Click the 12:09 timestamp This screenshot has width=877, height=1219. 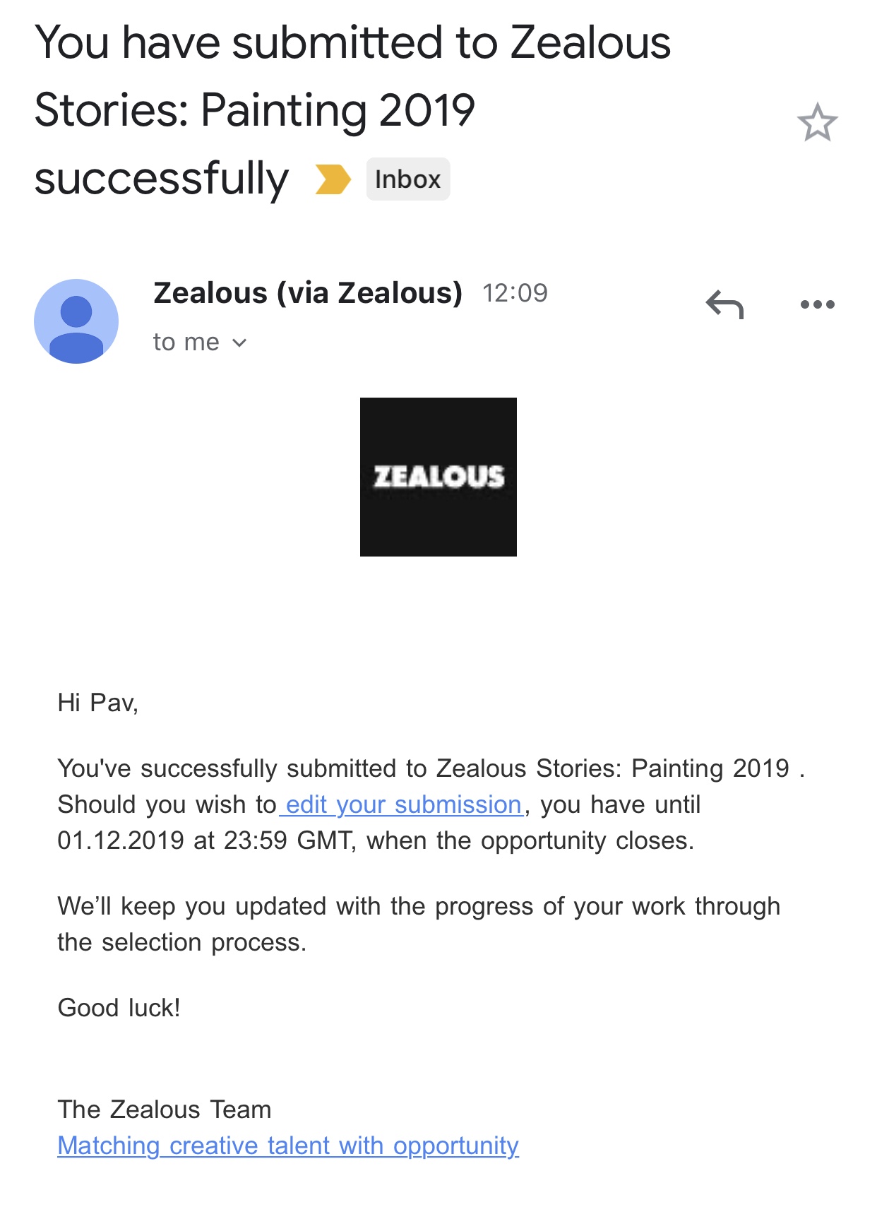tap(515, 293)
